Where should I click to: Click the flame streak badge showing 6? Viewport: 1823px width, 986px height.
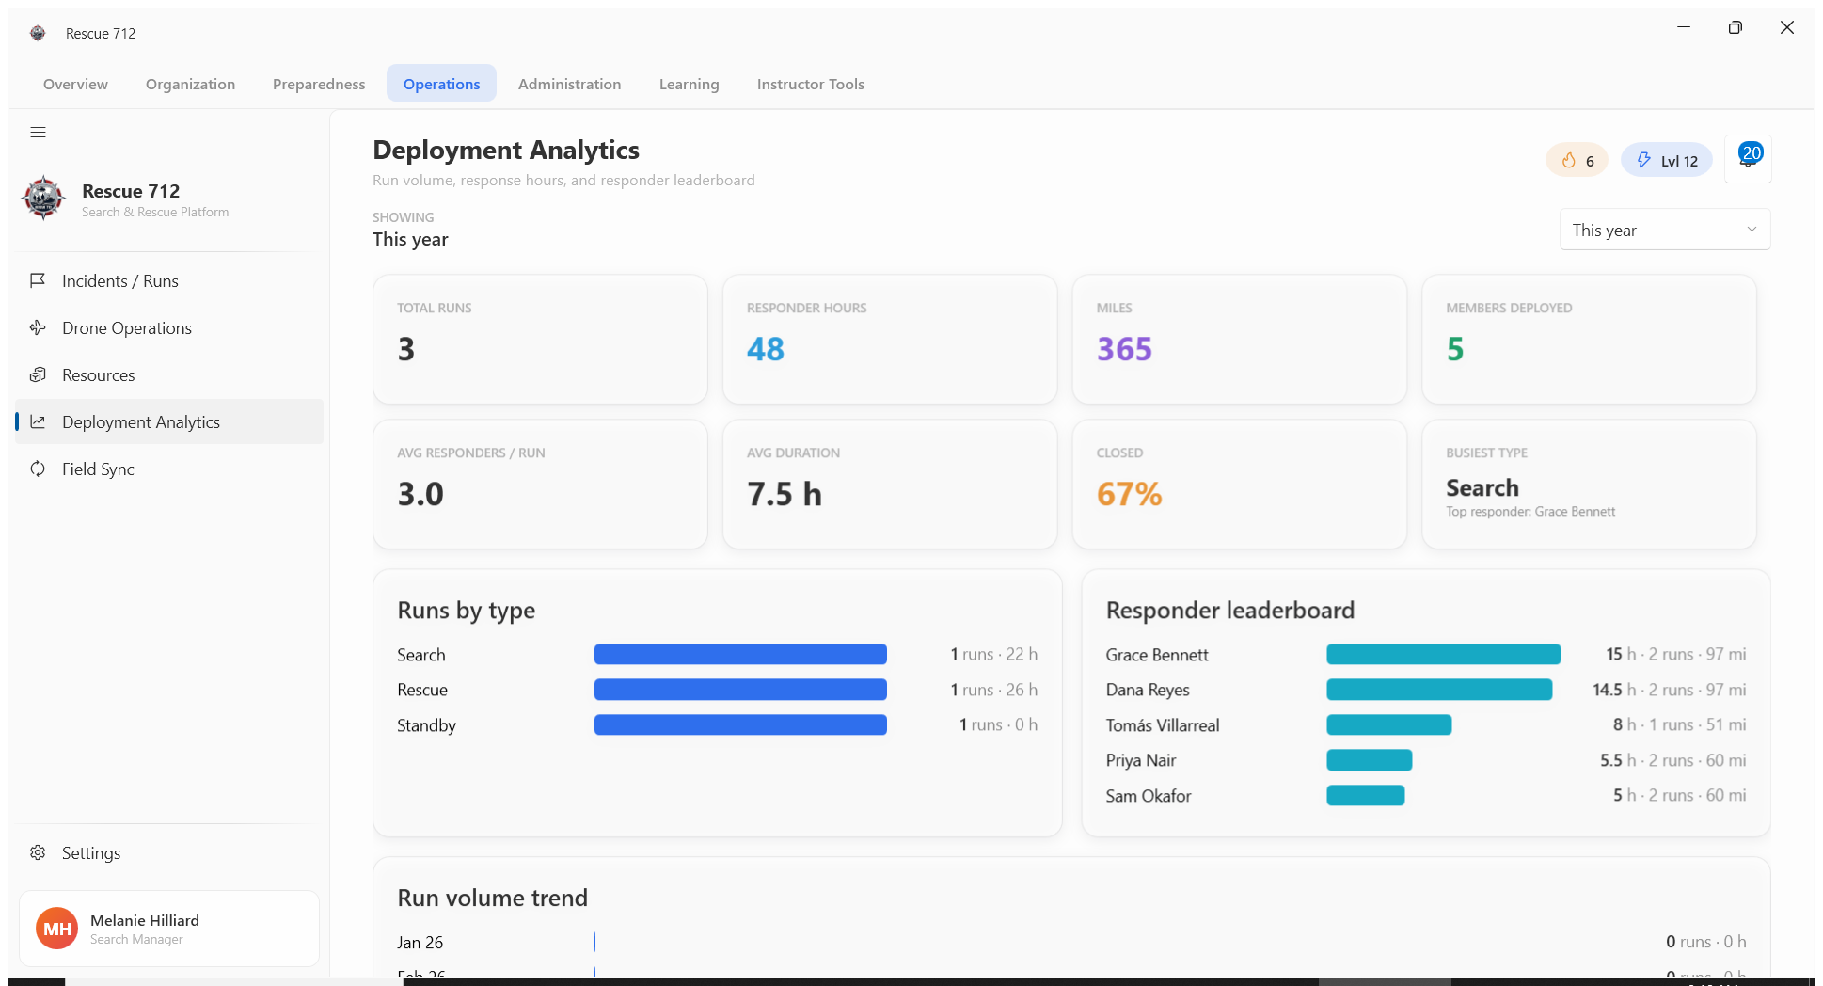(1577, 160)
